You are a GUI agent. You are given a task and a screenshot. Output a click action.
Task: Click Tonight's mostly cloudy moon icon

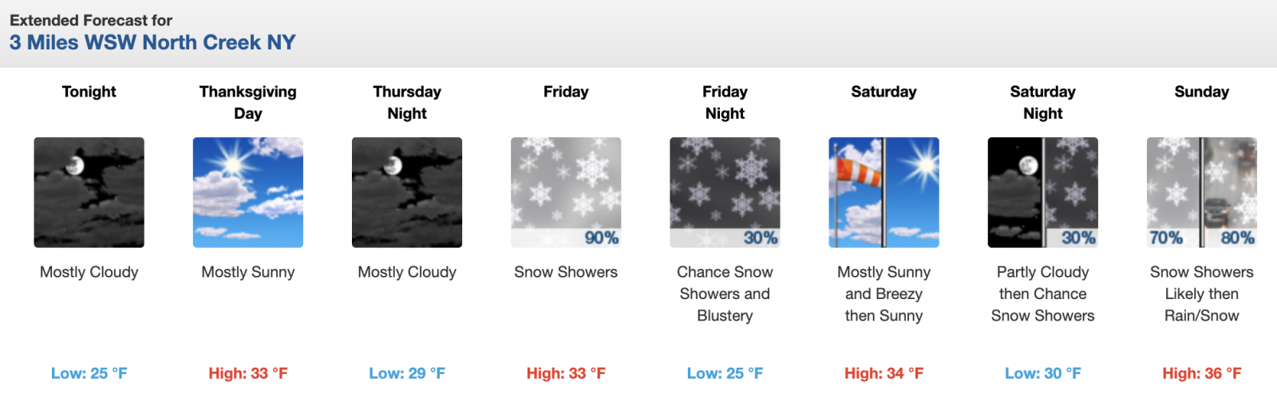click(89, 192)
